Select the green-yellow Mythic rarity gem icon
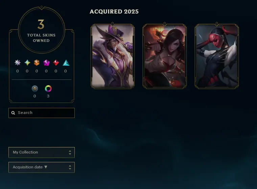 coord(27,63)
